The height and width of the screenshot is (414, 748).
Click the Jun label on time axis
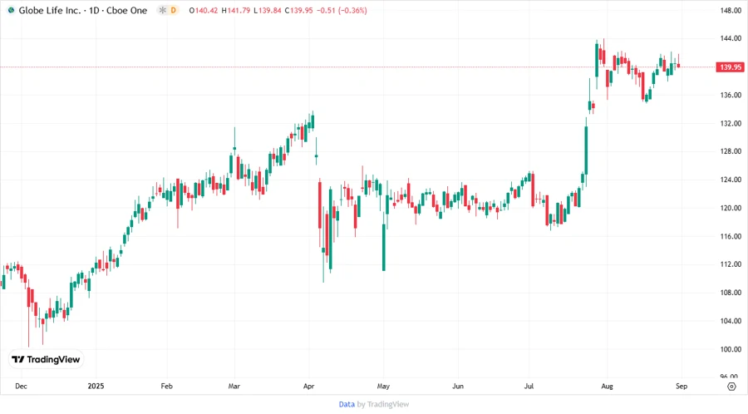(x=457, y=386)
